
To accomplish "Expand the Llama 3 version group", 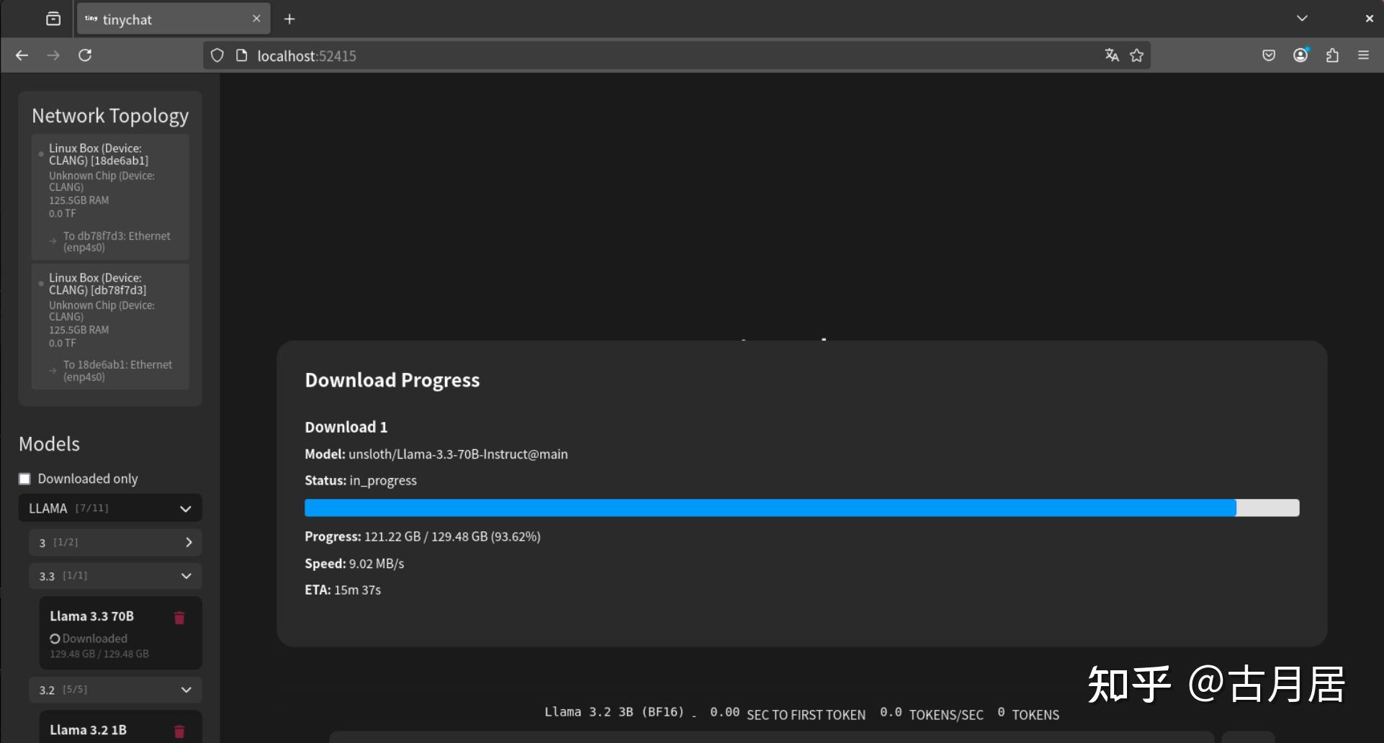I will pyautogui.click(x=115, y=542).
